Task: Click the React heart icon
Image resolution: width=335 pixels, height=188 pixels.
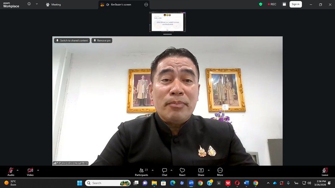Action: point(182,171)
